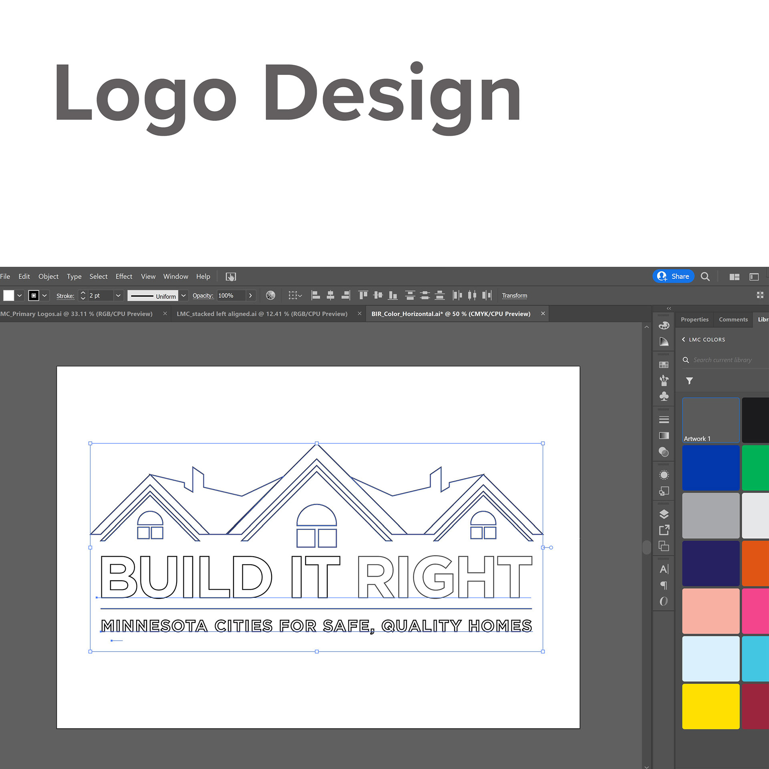Click Horizontal Distribute Left icon

click(457, 296)
